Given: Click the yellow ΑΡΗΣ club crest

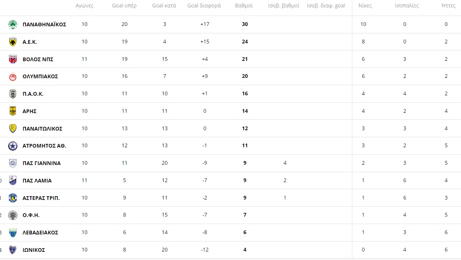Looking at the screenshot, I should tap(13, 111).
